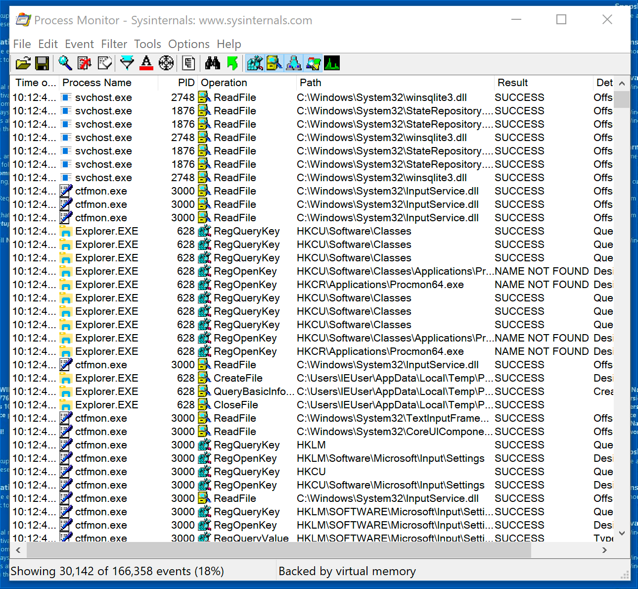Open the Event menu

pos(79,44)
